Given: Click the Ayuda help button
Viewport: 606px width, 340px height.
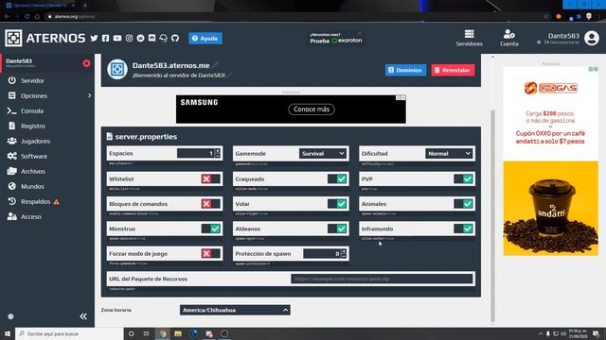Looking at the screenshot, I should [x=205, y=38].
